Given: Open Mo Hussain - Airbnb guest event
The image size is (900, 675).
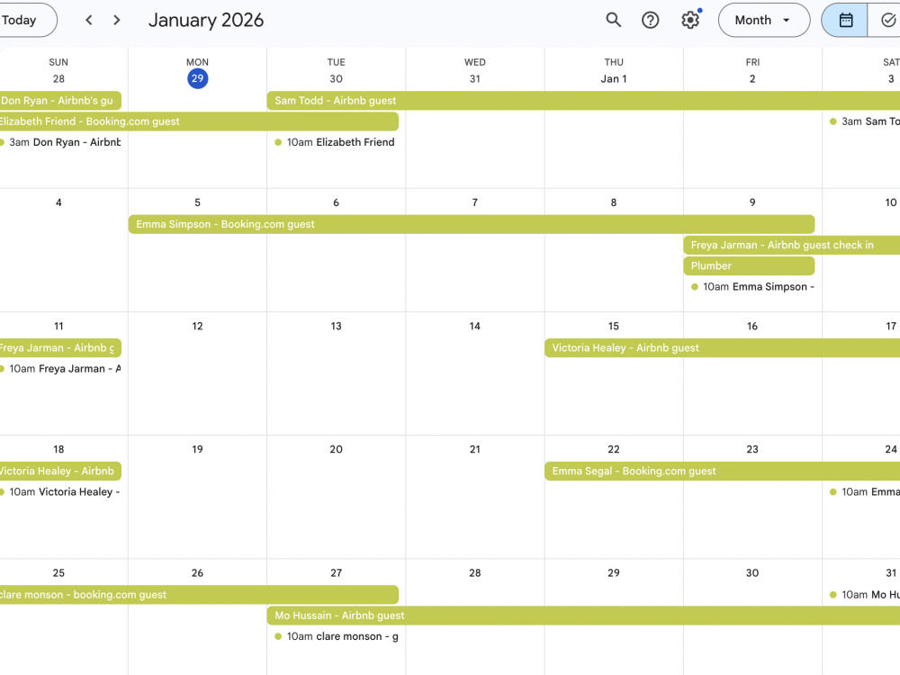Looking at the screenshot, I should click(583, 616).
